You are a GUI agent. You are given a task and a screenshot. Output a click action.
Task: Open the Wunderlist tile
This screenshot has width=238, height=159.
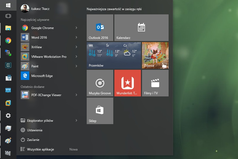click(127, 83)
